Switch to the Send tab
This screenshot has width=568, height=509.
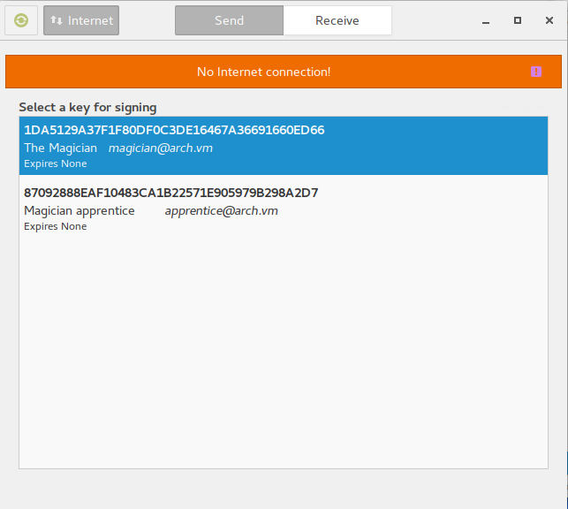tap(229, 20)
